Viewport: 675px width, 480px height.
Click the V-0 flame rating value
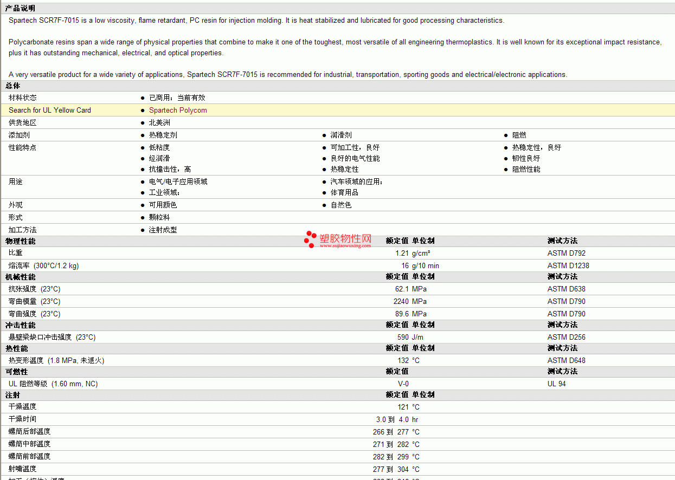point(403,384)
